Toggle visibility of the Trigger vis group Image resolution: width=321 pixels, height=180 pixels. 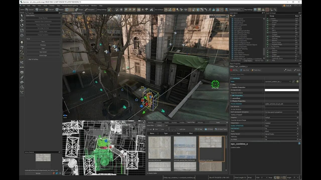pos(268,54)
